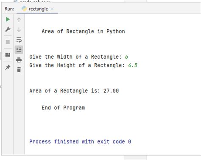Close the rectangle run tab

tap(52, 9)
